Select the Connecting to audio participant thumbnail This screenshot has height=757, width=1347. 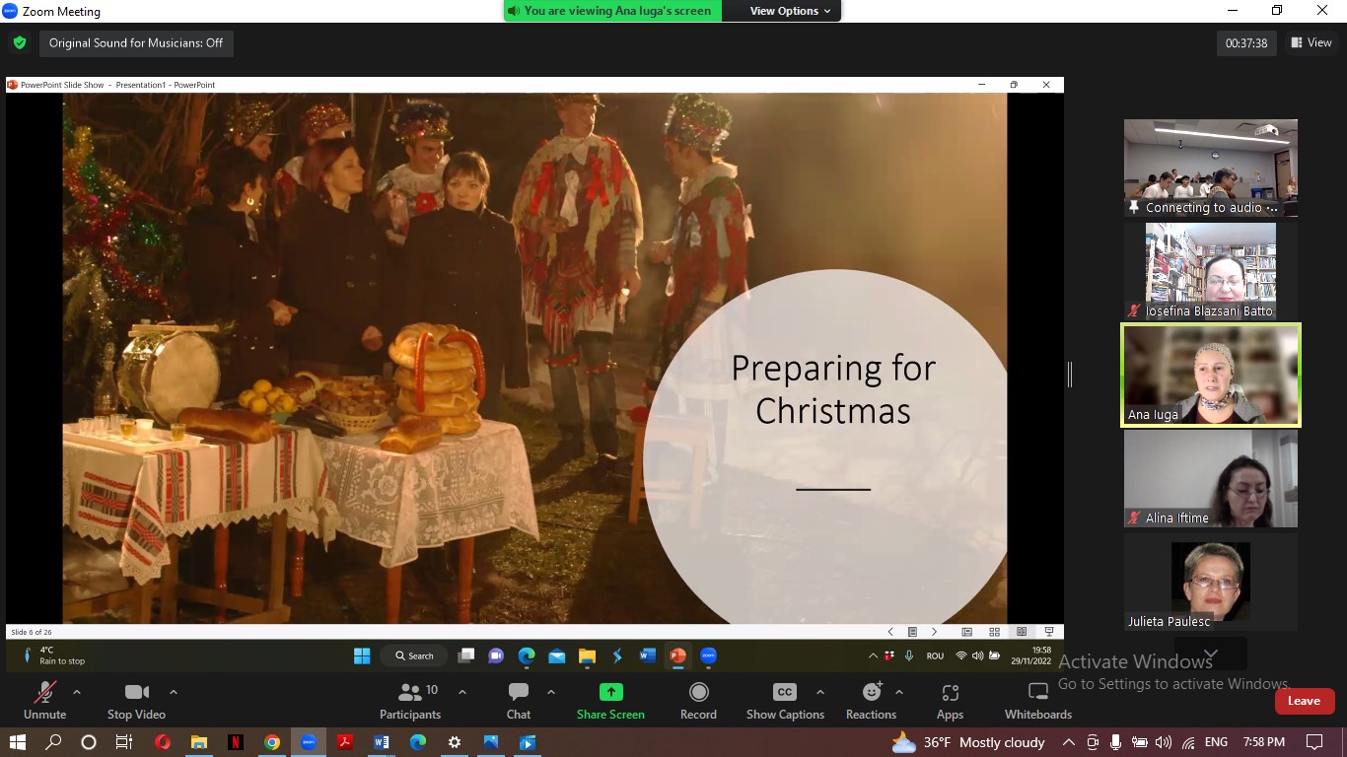click(1211, 169)
